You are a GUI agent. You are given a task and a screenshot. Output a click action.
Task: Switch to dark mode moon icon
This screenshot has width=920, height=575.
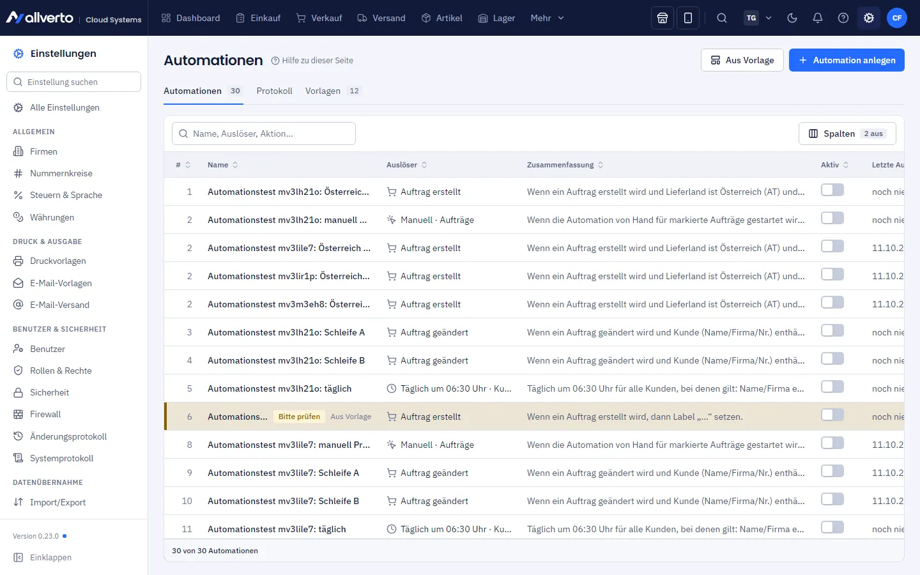[792, 18]
